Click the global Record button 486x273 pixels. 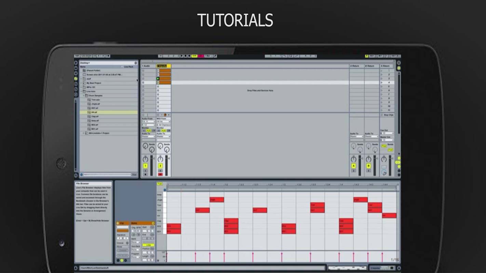click(190, 56)
